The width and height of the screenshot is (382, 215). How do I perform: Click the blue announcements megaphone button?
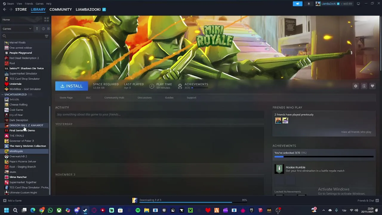click(x=298, y=4)
